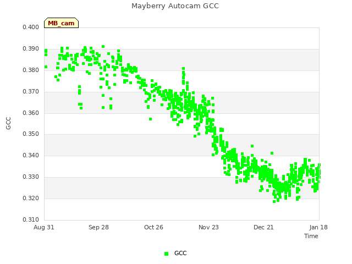Click the Sep 28 x-axis label
Image resolution: width=352 pixels, height=264 pixels.
click(98, 227)
